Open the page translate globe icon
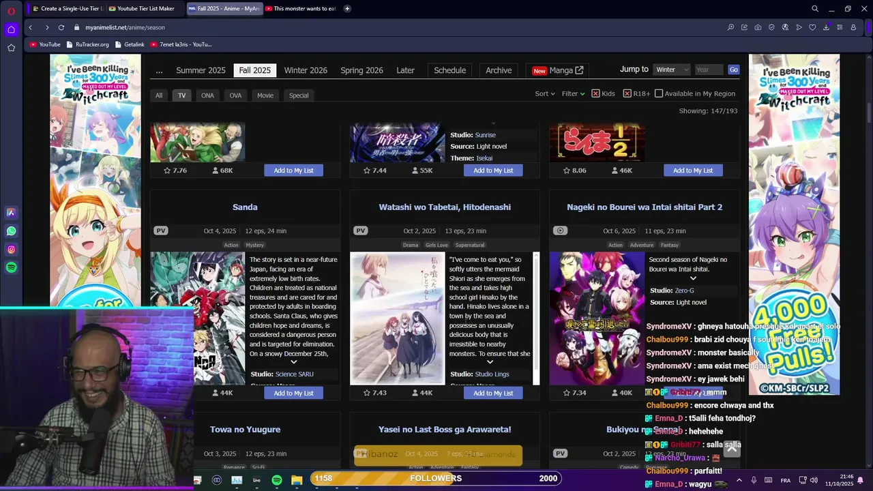The height and width of the screenshot is (491, 873). (785, 27)
